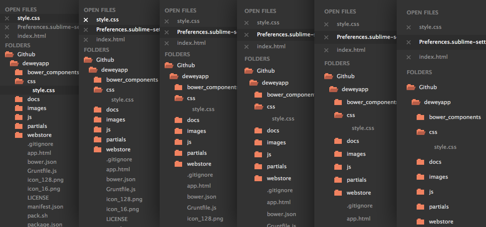Viewport: 486px width, 227px height.
Task: Collapse webstore folder label in second panel
Action: point(118,150)
